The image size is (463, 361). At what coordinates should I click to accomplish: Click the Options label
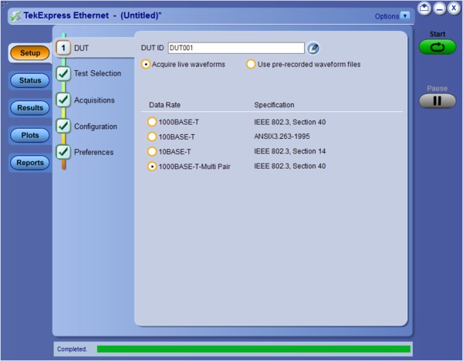(x=387, y=16)
